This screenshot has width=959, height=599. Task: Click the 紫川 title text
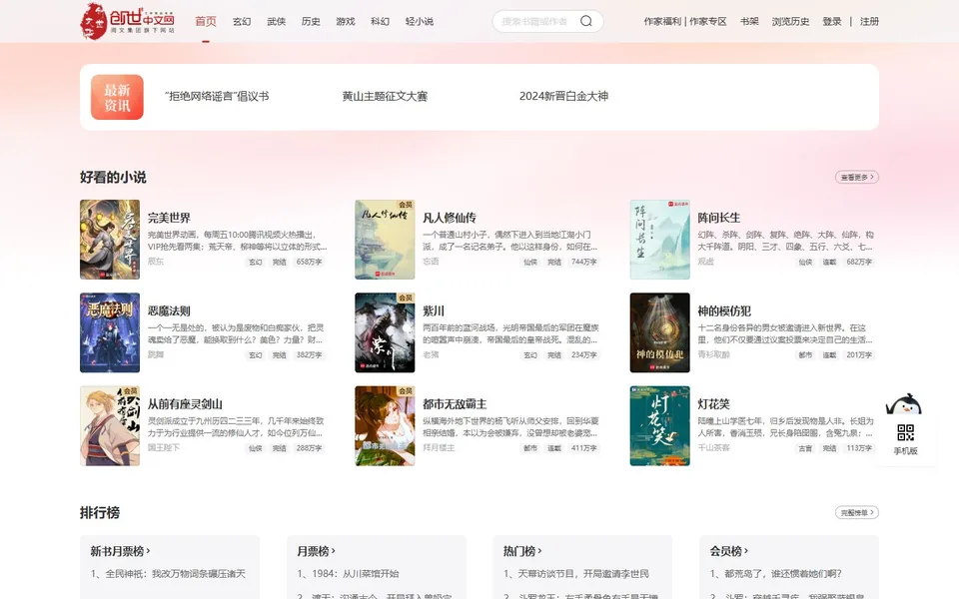[x=434, y=311]
